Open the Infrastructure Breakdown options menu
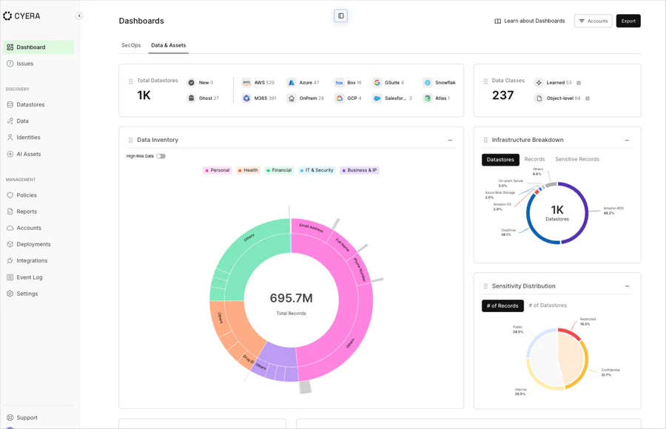Image resolution: width=666 pixels, height=429 pixels. pos(627,139)
